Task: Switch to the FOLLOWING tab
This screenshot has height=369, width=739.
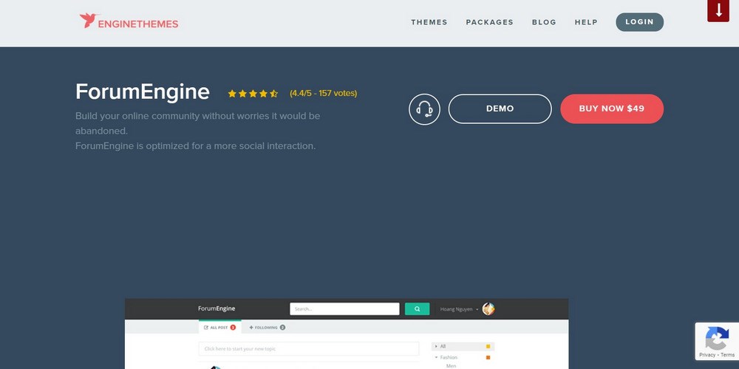Action: [x=267, y=327]
